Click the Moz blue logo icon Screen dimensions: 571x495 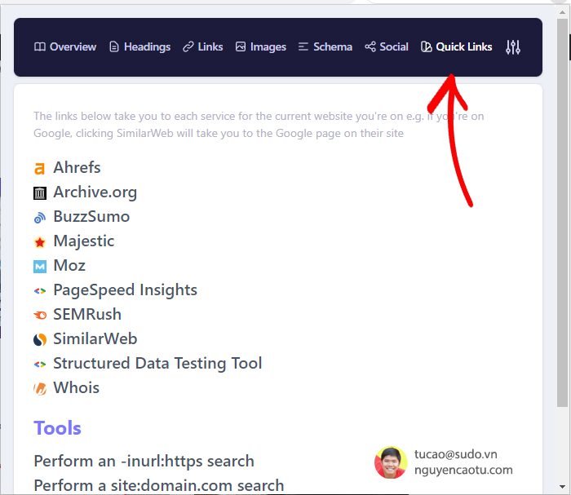[39, 267]
